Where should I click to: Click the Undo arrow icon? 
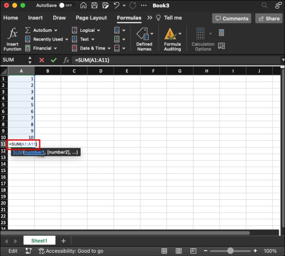[116, 5]
